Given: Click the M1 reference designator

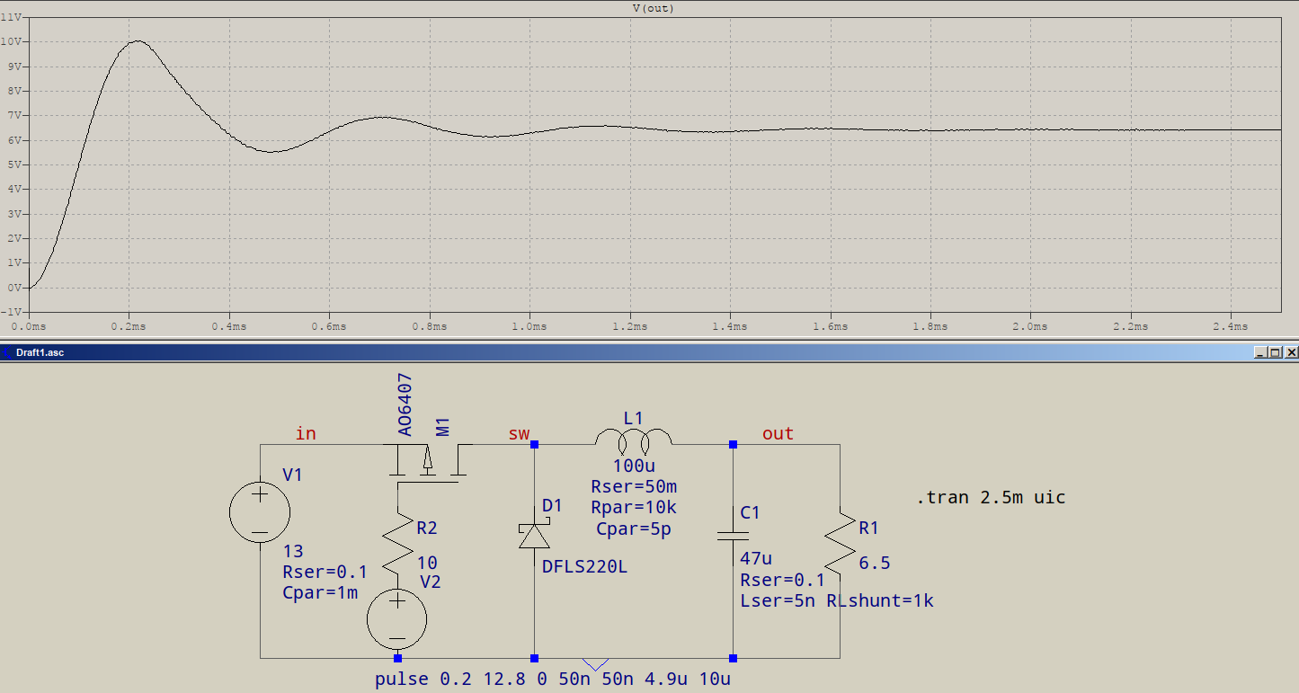Looking at the screenshot, I should tap(442, 427).
